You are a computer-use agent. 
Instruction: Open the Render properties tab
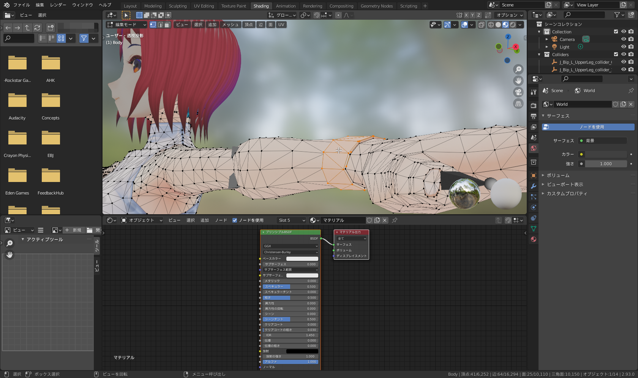534,105
